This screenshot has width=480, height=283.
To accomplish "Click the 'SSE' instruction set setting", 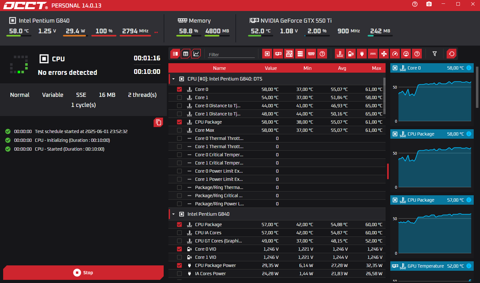I will coord(81,95).
